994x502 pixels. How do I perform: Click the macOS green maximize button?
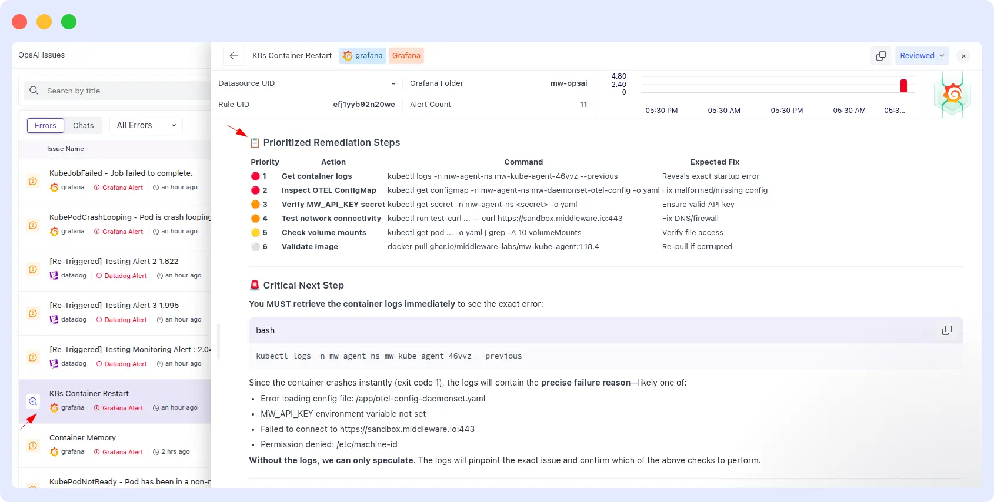[x=69, y=22]
